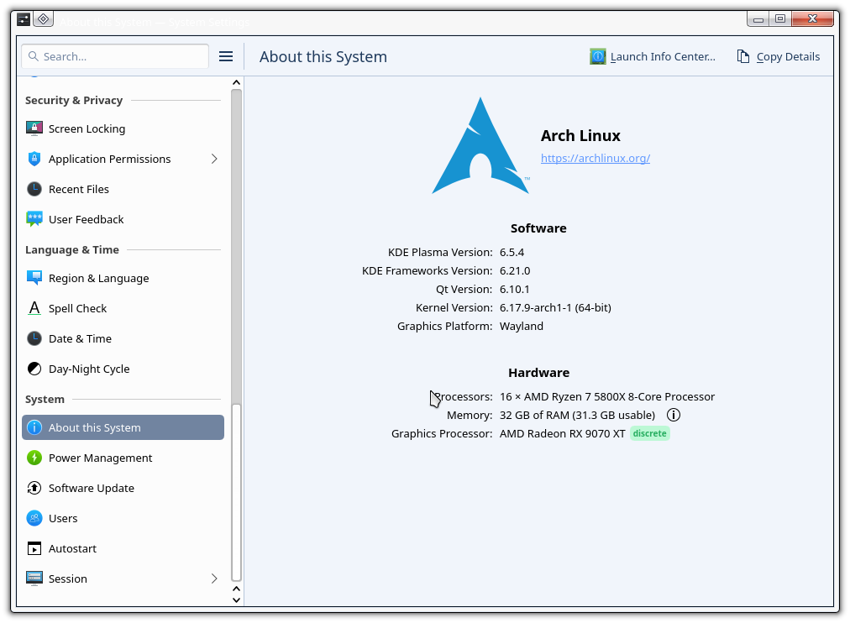Viewport: 850px width, 623px height.
Task: Open Autostart settings
Action: tap(123, 549)
